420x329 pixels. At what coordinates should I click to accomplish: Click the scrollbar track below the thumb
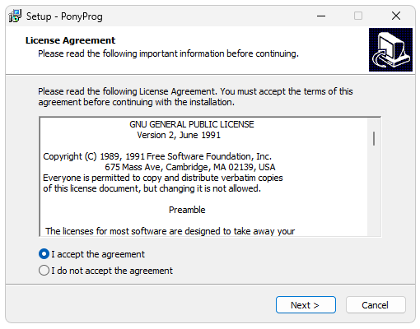coord(374,192)
